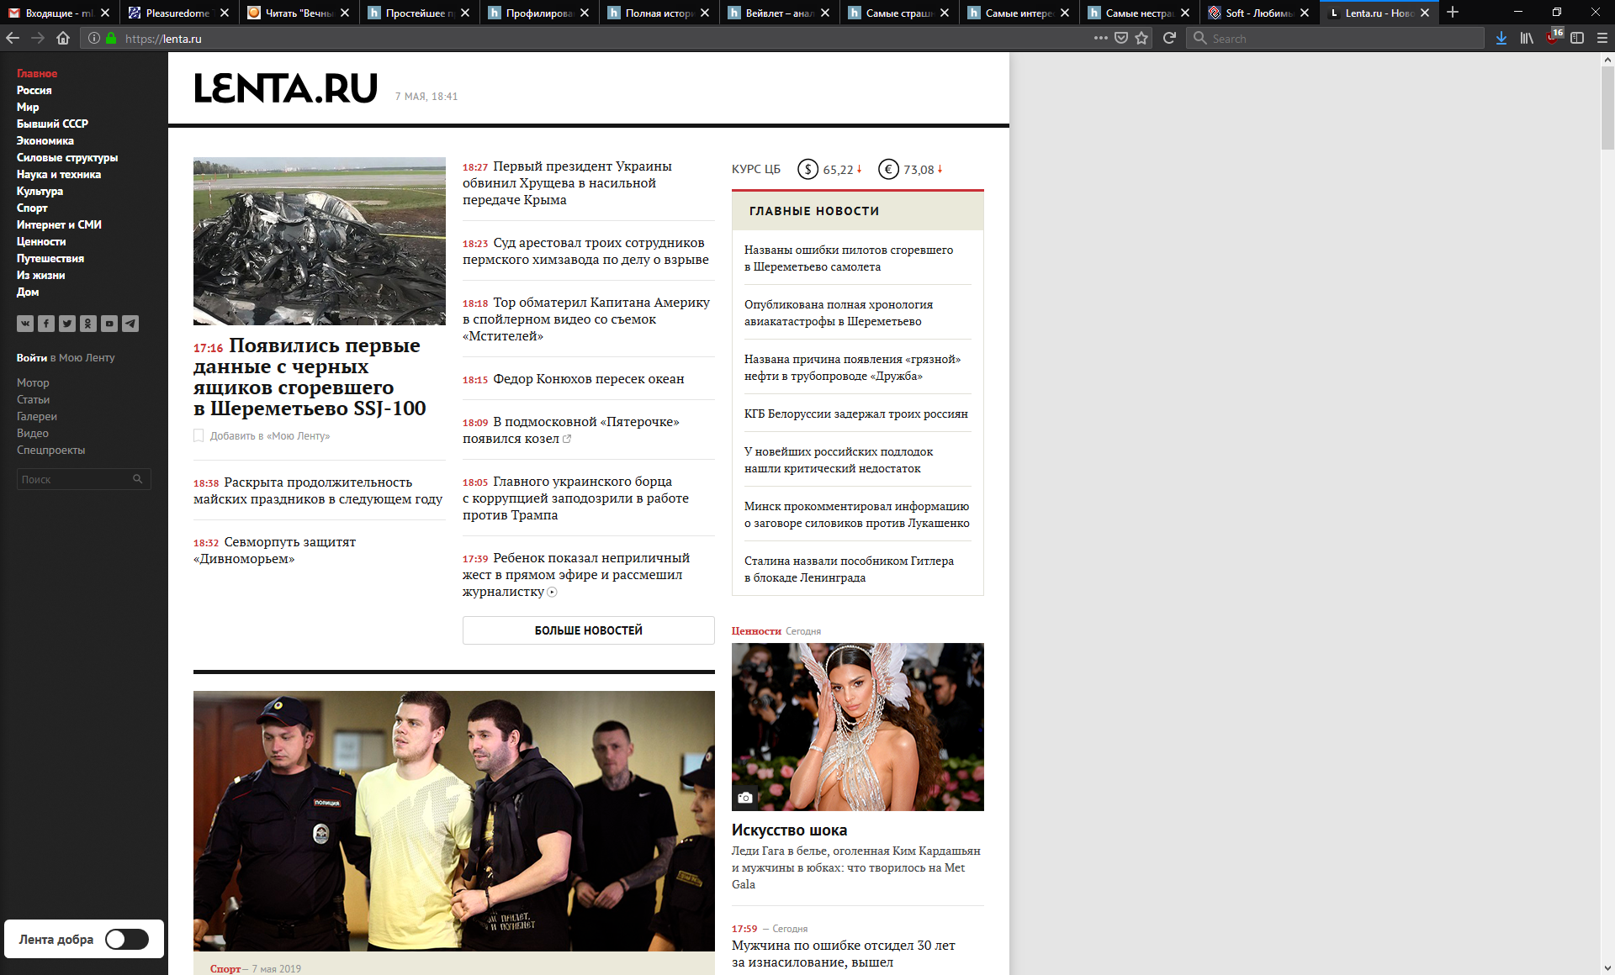Viewport: 1615px width, 975px height.
Task: Toggle the Firefox sidebar view button
Action: tap(1577, 38)
